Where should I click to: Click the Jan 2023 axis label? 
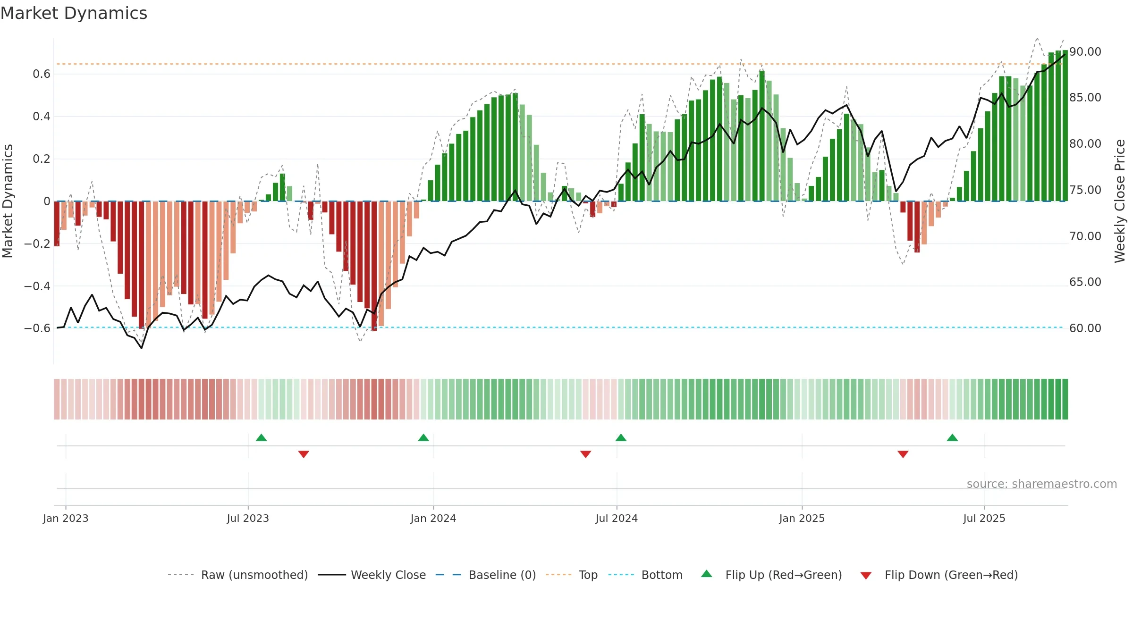click(x=66, y=518)
